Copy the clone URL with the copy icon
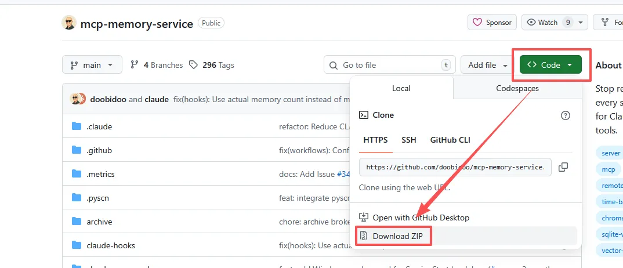This screenshot has width=623, height=268. point(563,167)
